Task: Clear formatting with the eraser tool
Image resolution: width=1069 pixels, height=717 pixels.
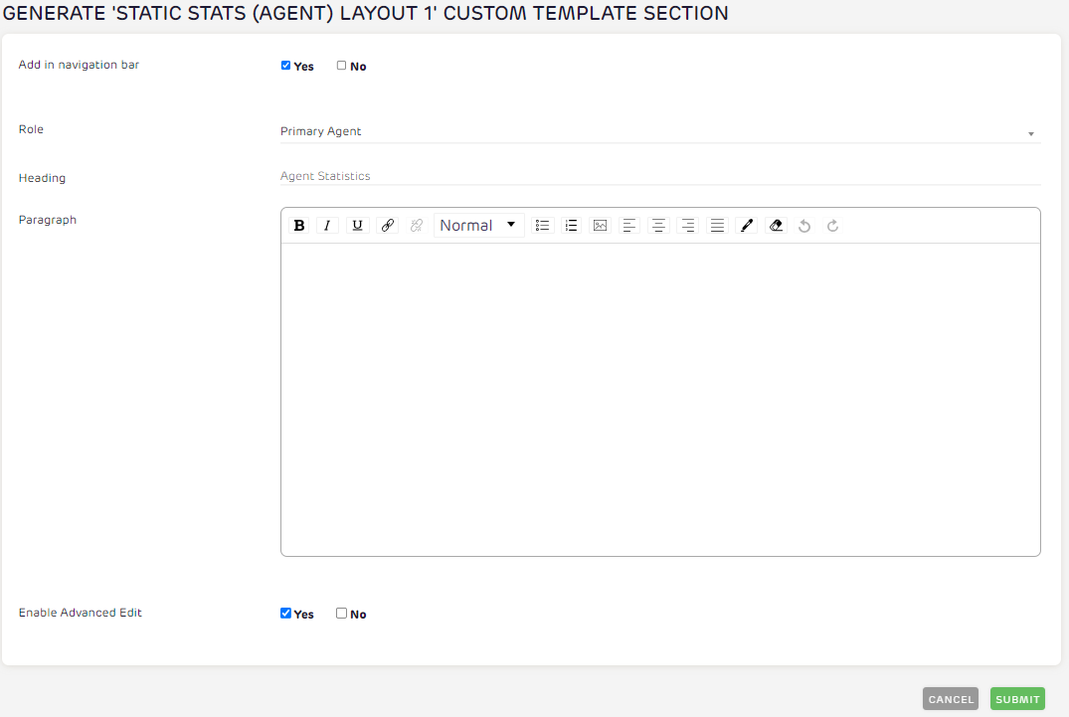Action: point(776,225)
